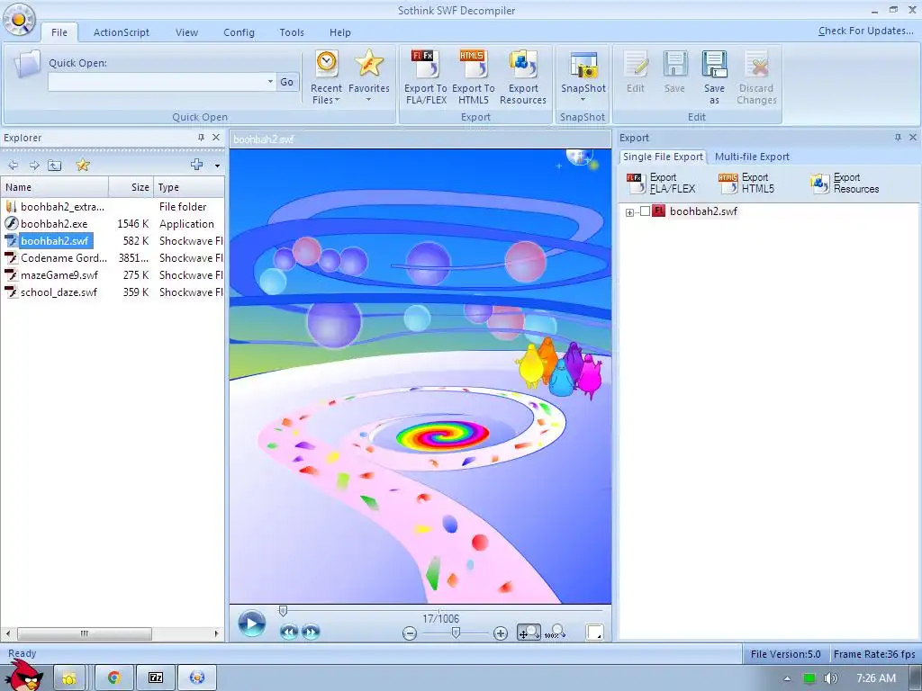
Task: Click the Angry Birds start button
Action: tap(23, 676)
